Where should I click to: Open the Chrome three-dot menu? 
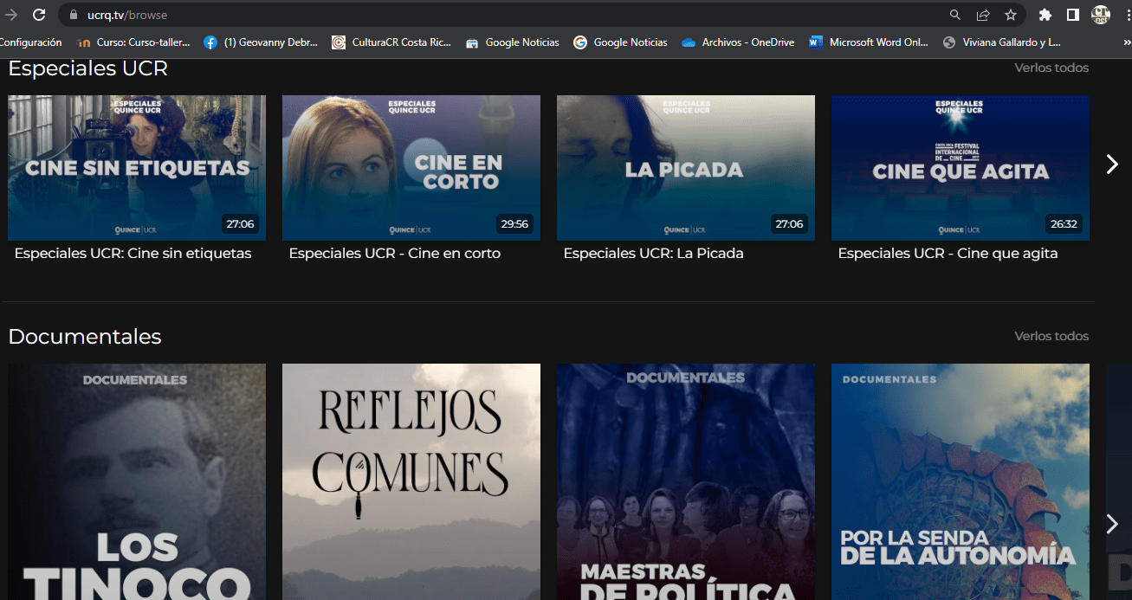[1127, 15]
